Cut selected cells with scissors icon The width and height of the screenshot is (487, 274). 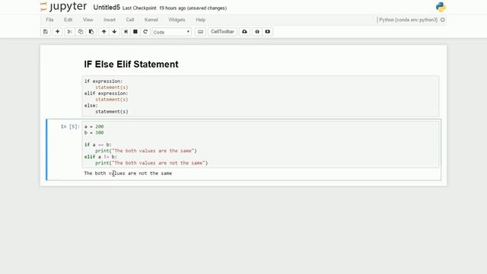coord(69,32)
